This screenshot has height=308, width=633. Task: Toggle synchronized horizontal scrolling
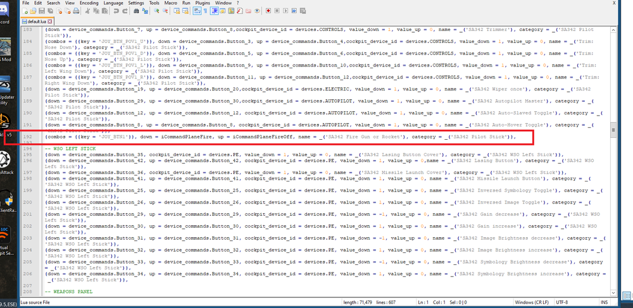(x=185, y=11)
